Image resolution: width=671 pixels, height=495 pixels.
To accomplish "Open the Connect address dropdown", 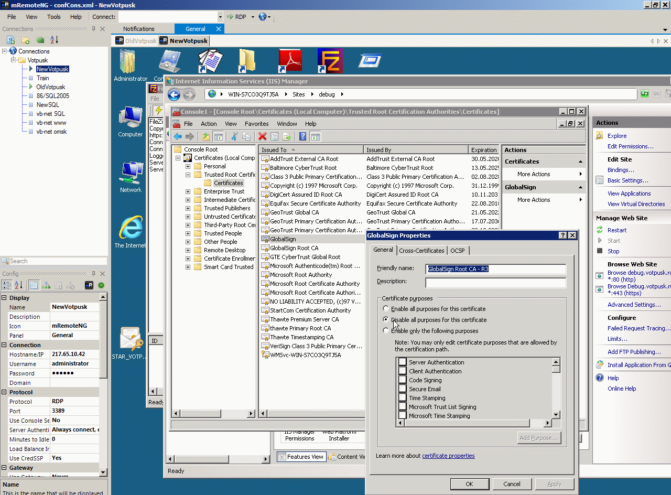I will click(x=220, y=17).
